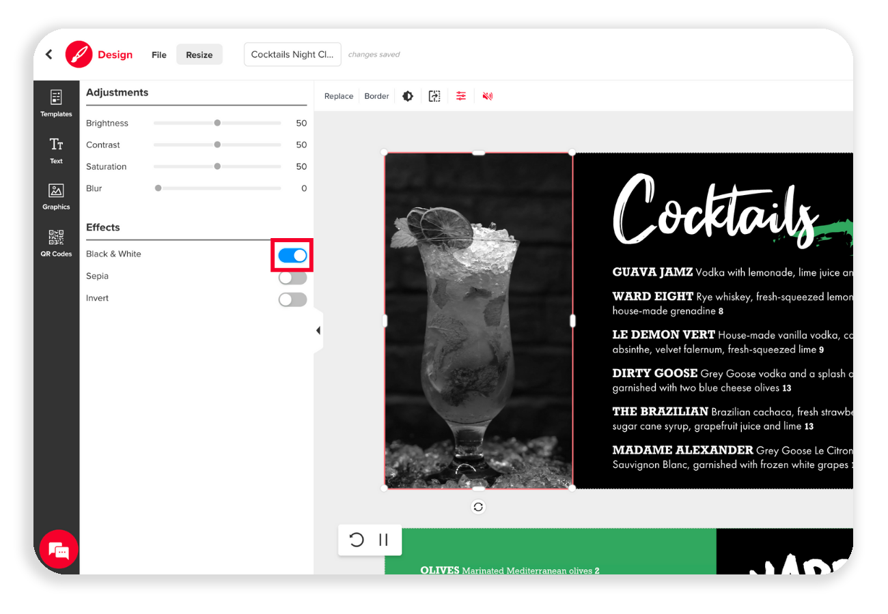The image size is (888, 614).
Task: Click the DIRTY GOOSE menu text
Action: click(x=732, y=381)
